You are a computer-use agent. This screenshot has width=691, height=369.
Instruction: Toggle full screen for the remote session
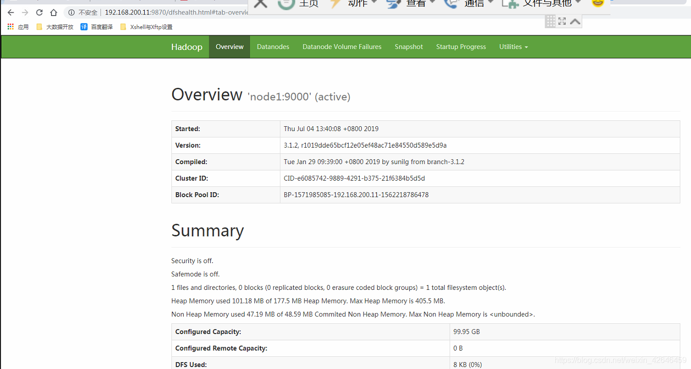pos(562,21)
